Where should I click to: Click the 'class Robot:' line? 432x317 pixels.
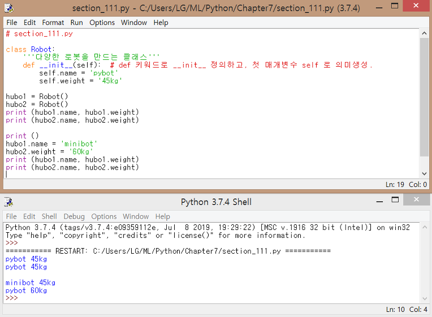[x=30, y=49]
